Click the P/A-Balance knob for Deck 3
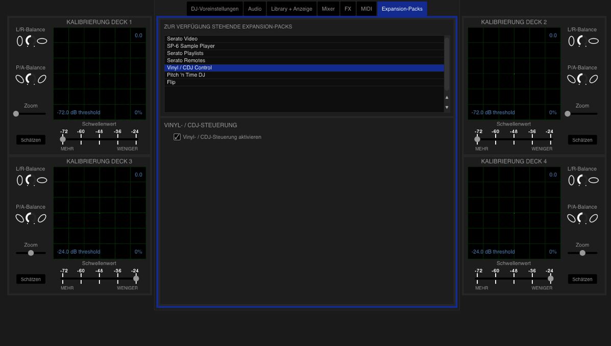The image size is (611, 346). click(31, 218)
